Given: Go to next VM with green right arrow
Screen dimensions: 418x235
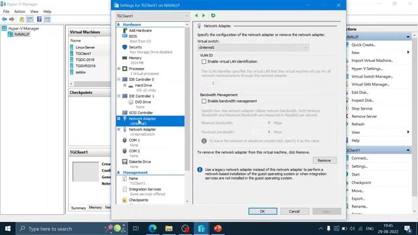Looking at the screenshot, I should 204,16.
